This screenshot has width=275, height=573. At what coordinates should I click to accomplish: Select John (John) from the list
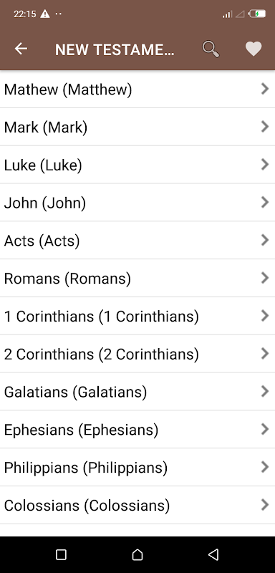(137, 203)
